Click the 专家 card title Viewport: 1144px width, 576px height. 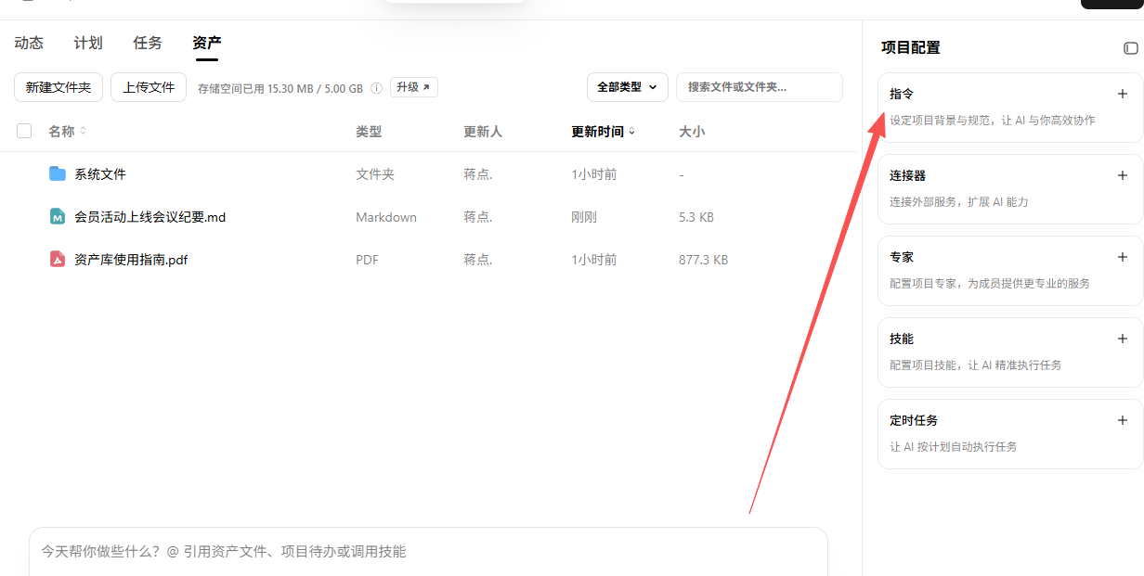pyautogui.click(x=902, y=257)
